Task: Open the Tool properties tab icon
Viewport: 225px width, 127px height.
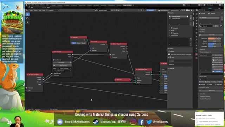Action: click(x=197, y=14)
